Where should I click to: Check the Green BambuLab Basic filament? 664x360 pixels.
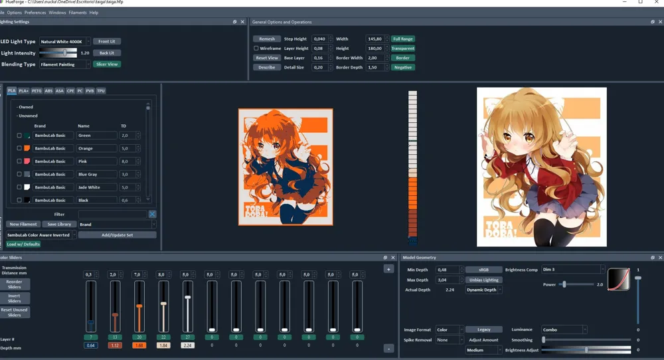click(19, 135)
